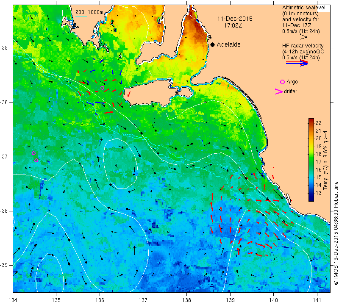The image size is (339, 305).
Task: Click the magenta drifter legend arrowhead
Action: tap(279, 91)
